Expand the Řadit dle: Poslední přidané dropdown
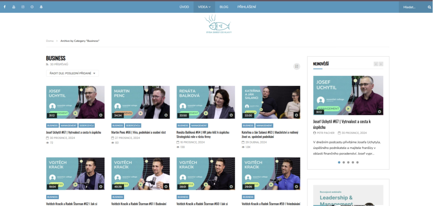The image size is (434, 206). click(72, 74)
